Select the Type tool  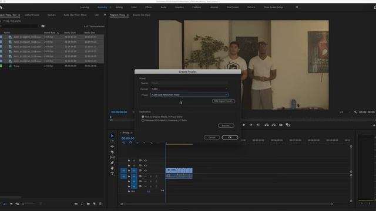point(112,173)
